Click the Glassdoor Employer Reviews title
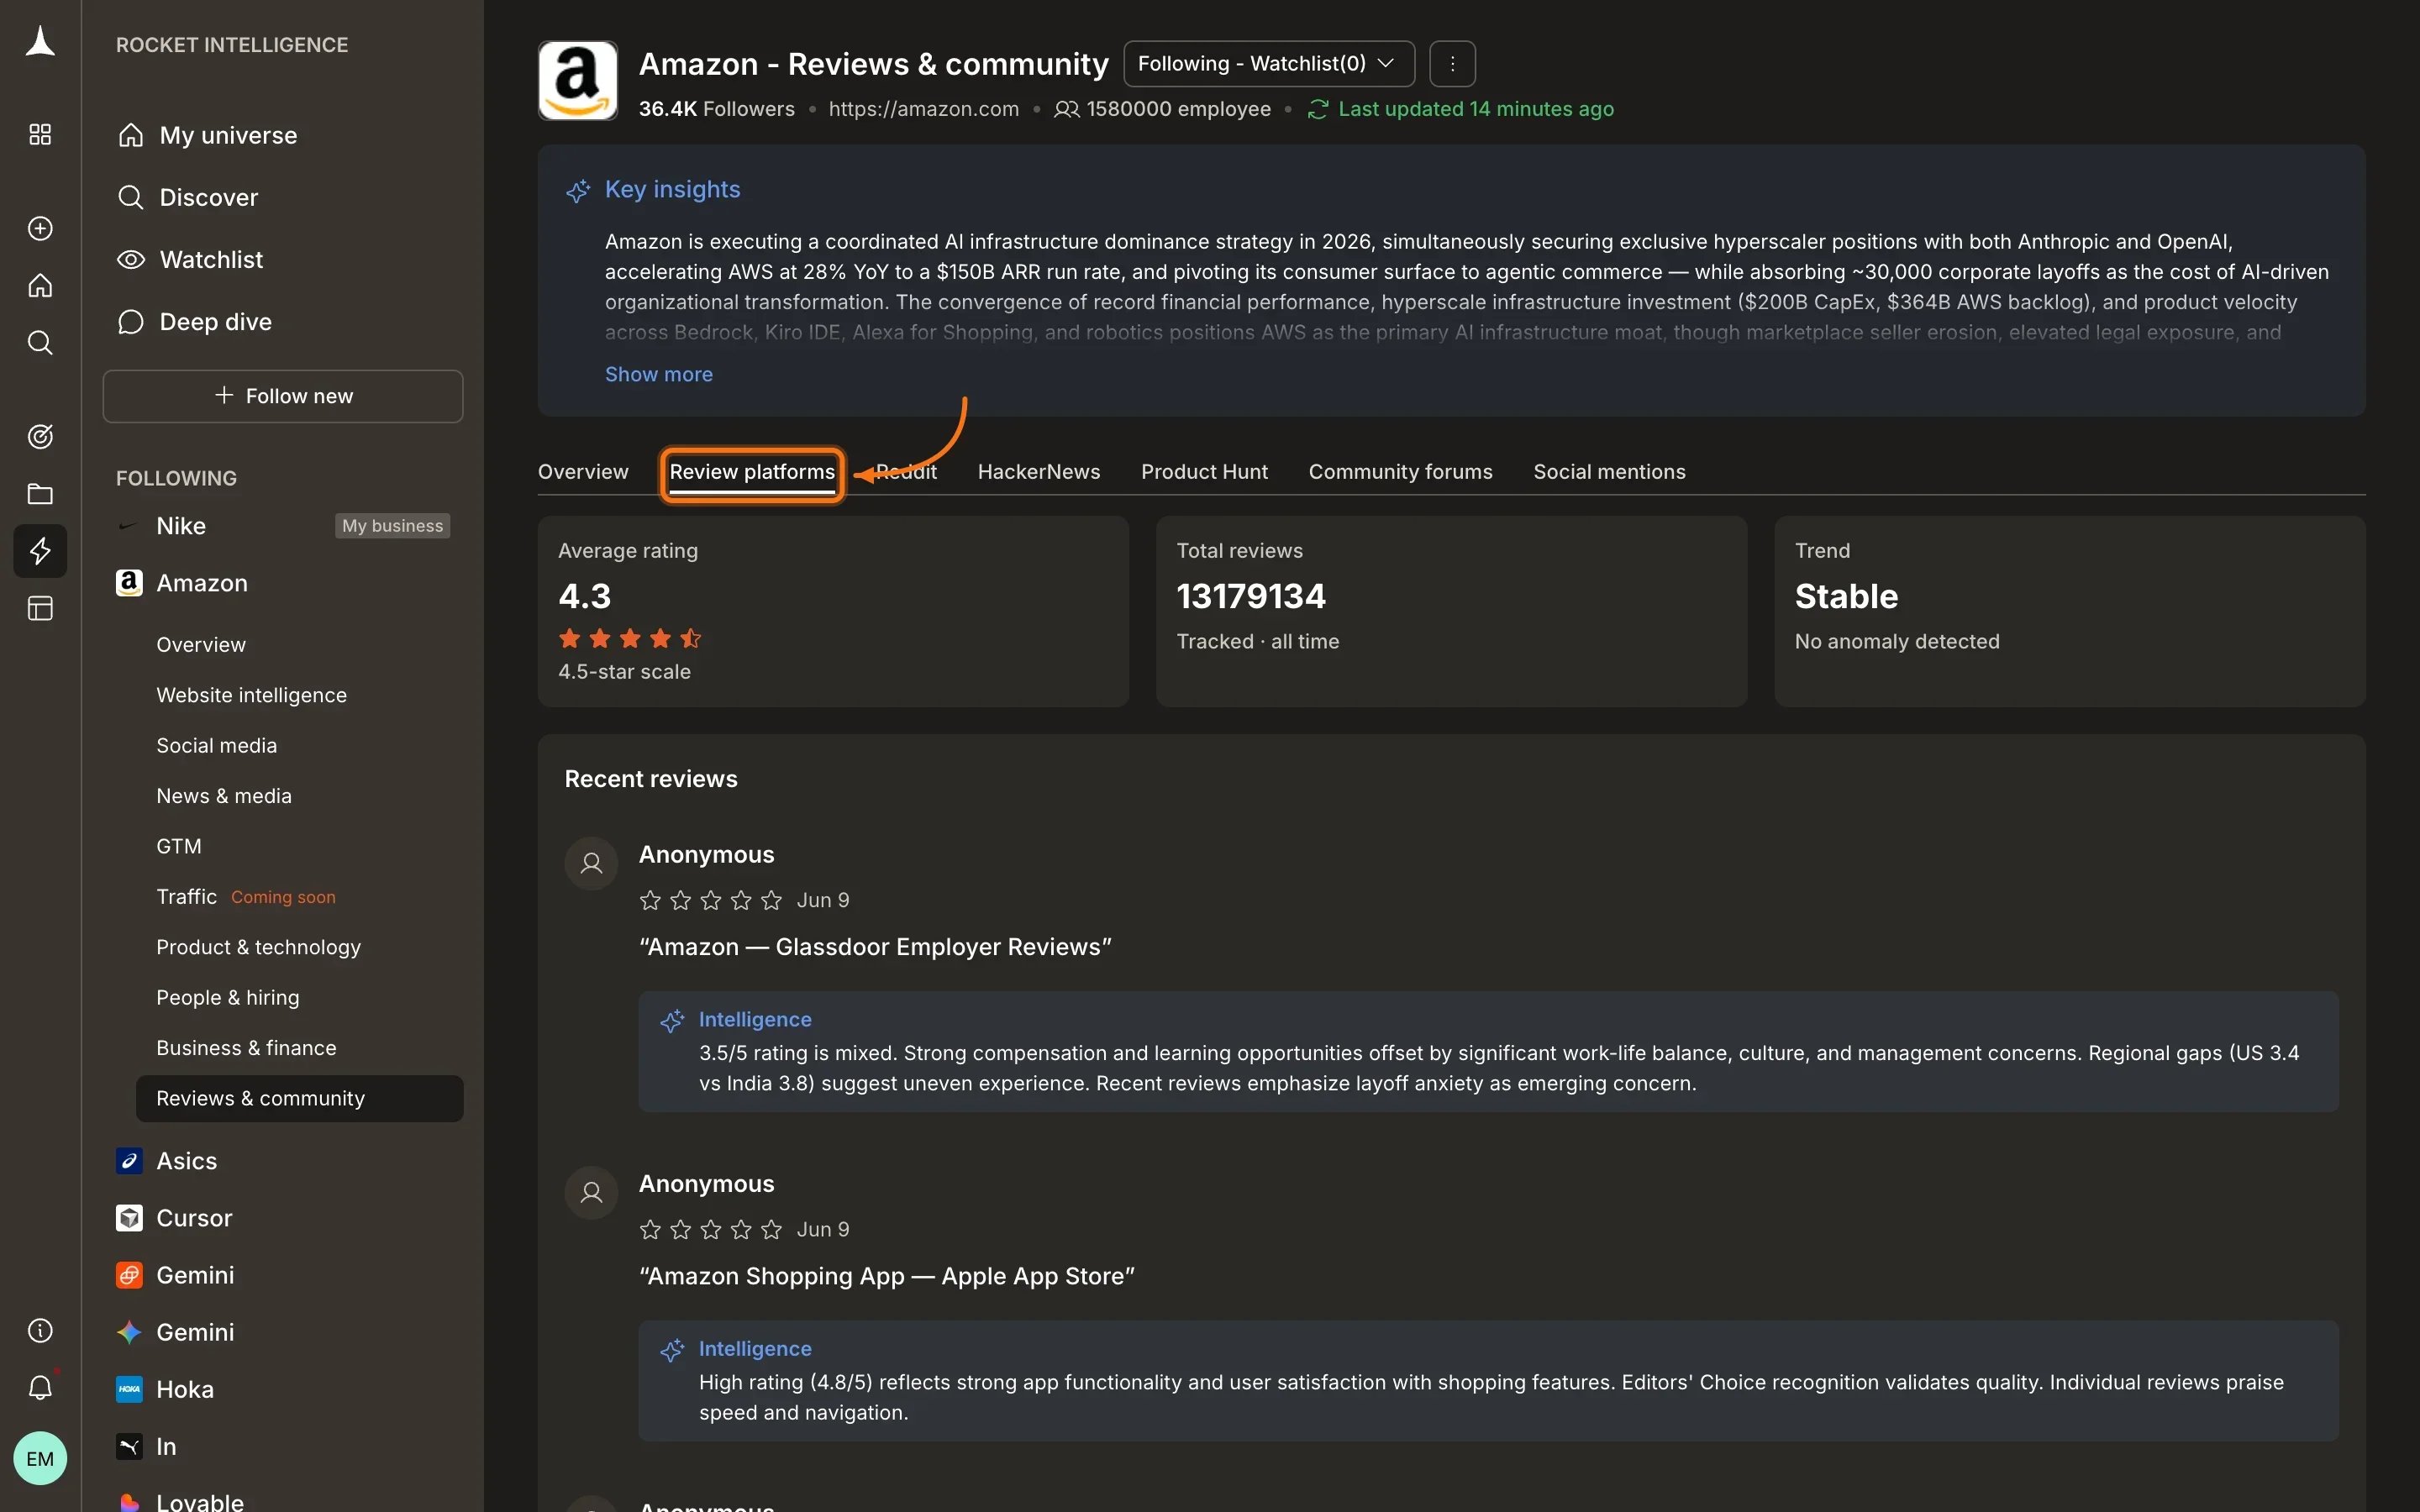Viewport: 2420px width, 1512px height. pyautogui.click(x=875, y=947)
